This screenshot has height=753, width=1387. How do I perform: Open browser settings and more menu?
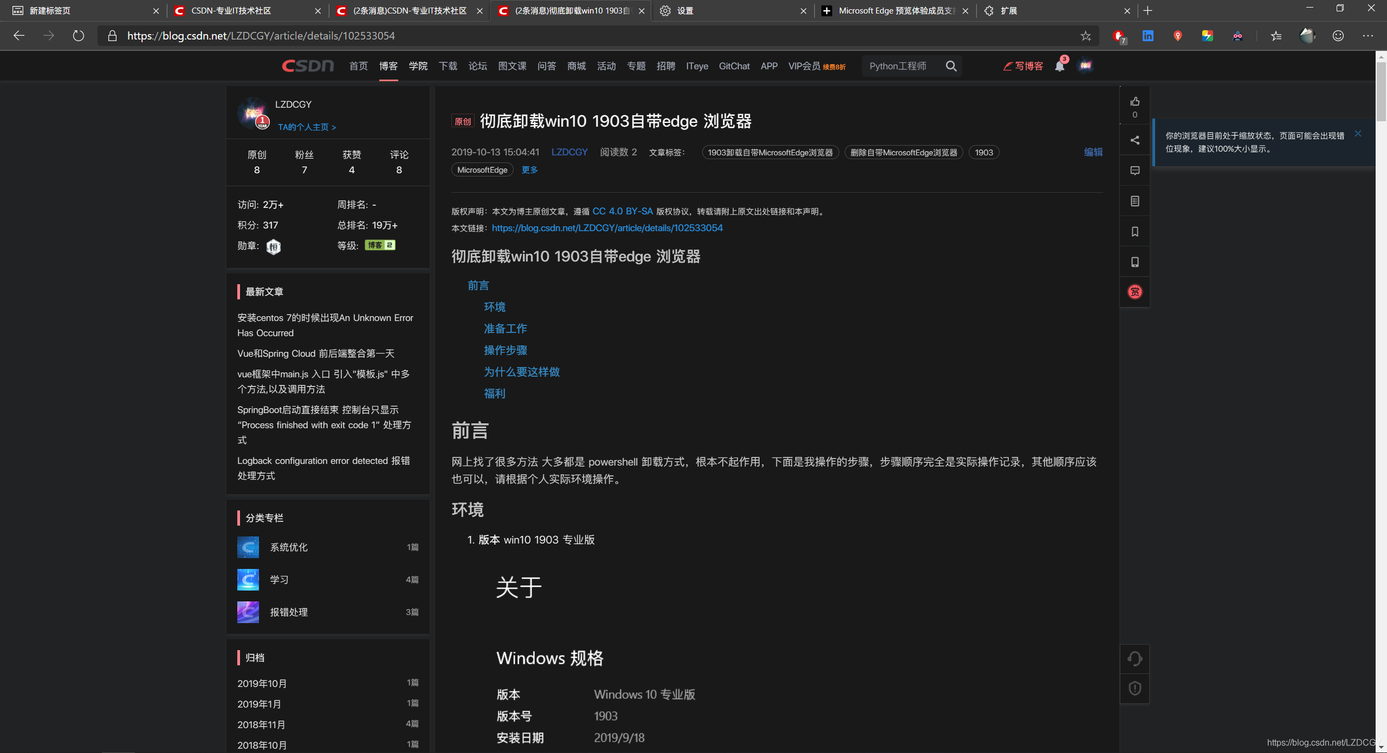tap(1367, 36)
